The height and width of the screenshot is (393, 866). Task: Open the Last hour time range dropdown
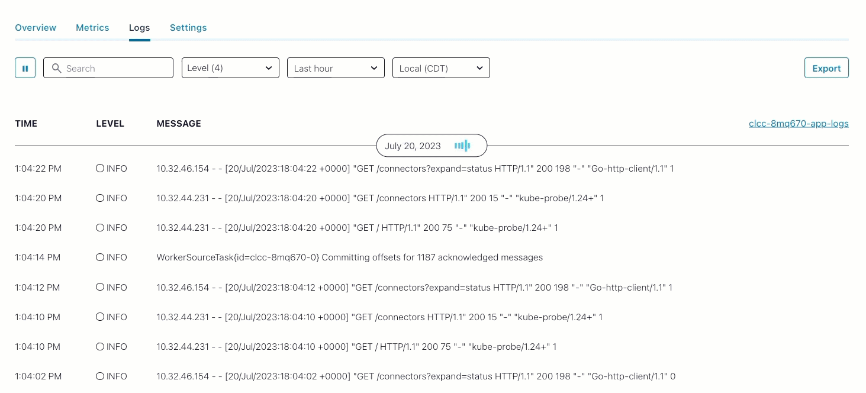(x=336, y=67)
